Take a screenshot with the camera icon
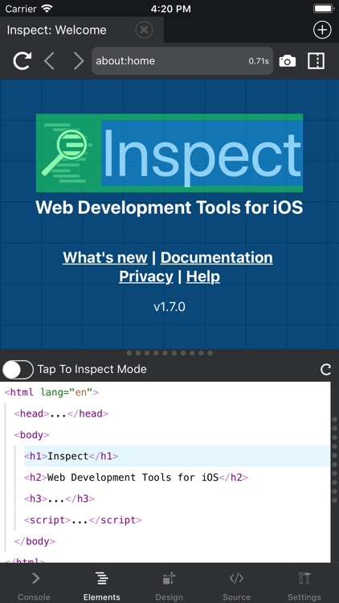Viewport: 339px width, 603px height. pos(287,61)
